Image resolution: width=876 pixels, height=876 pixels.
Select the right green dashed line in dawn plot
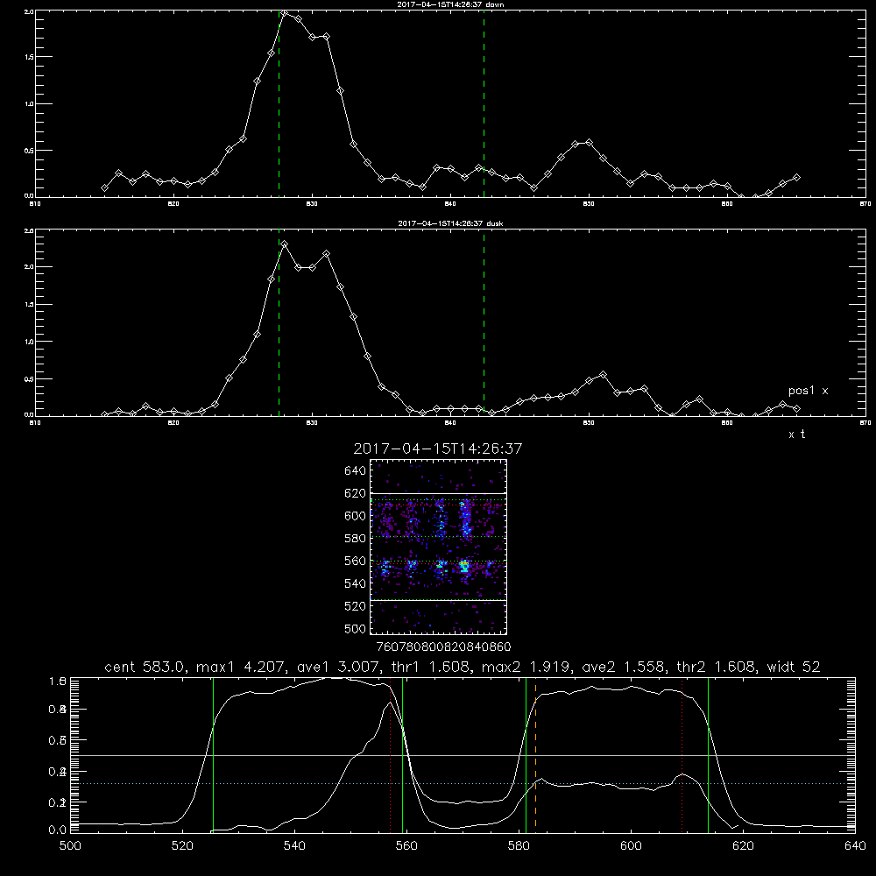tap(484, 103)
